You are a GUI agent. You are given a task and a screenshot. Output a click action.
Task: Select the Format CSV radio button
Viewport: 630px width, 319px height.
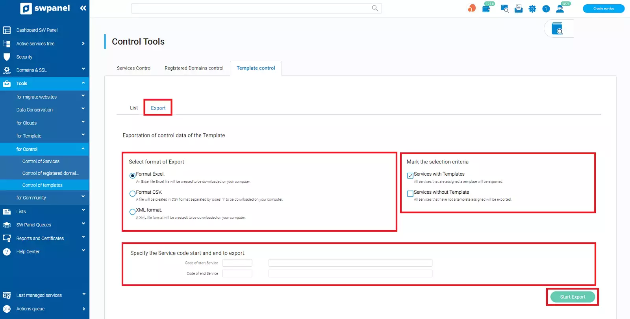coord(132,194)
